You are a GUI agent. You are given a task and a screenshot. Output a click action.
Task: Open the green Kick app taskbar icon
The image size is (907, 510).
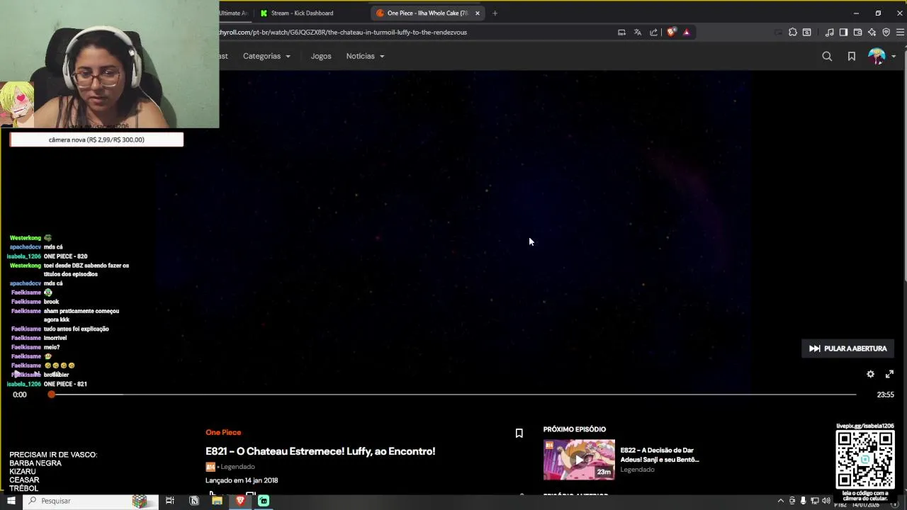tap(264, 501)
